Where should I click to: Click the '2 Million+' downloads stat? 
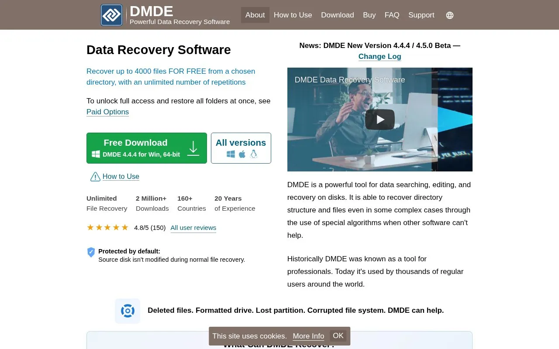(x=151, y=198)
